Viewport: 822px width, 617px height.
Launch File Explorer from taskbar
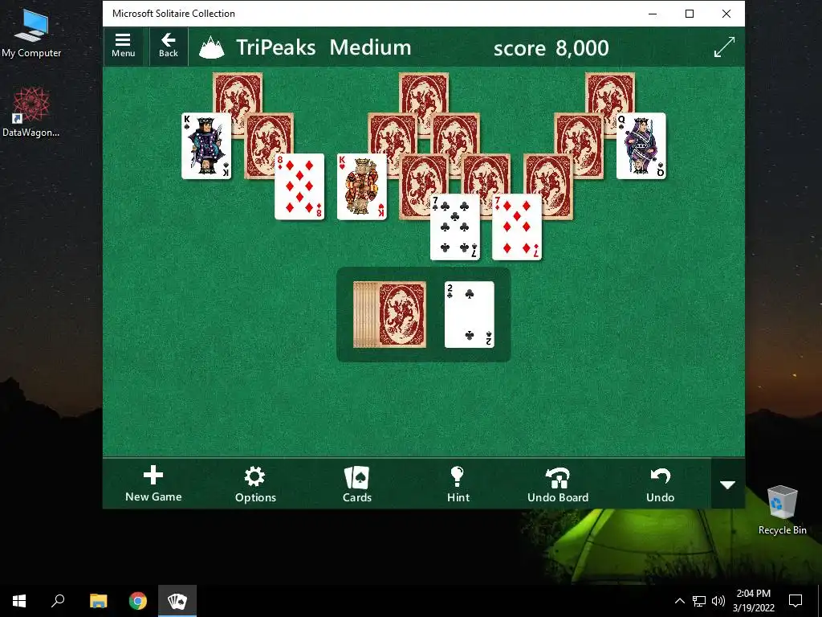98,601
